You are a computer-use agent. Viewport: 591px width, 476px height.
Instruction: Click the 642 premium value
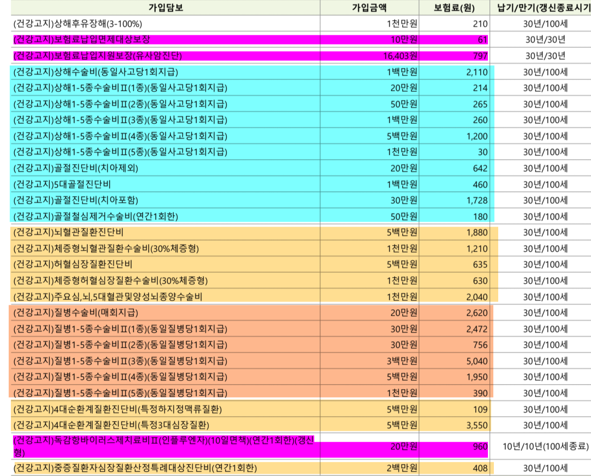tap(480, 168)
